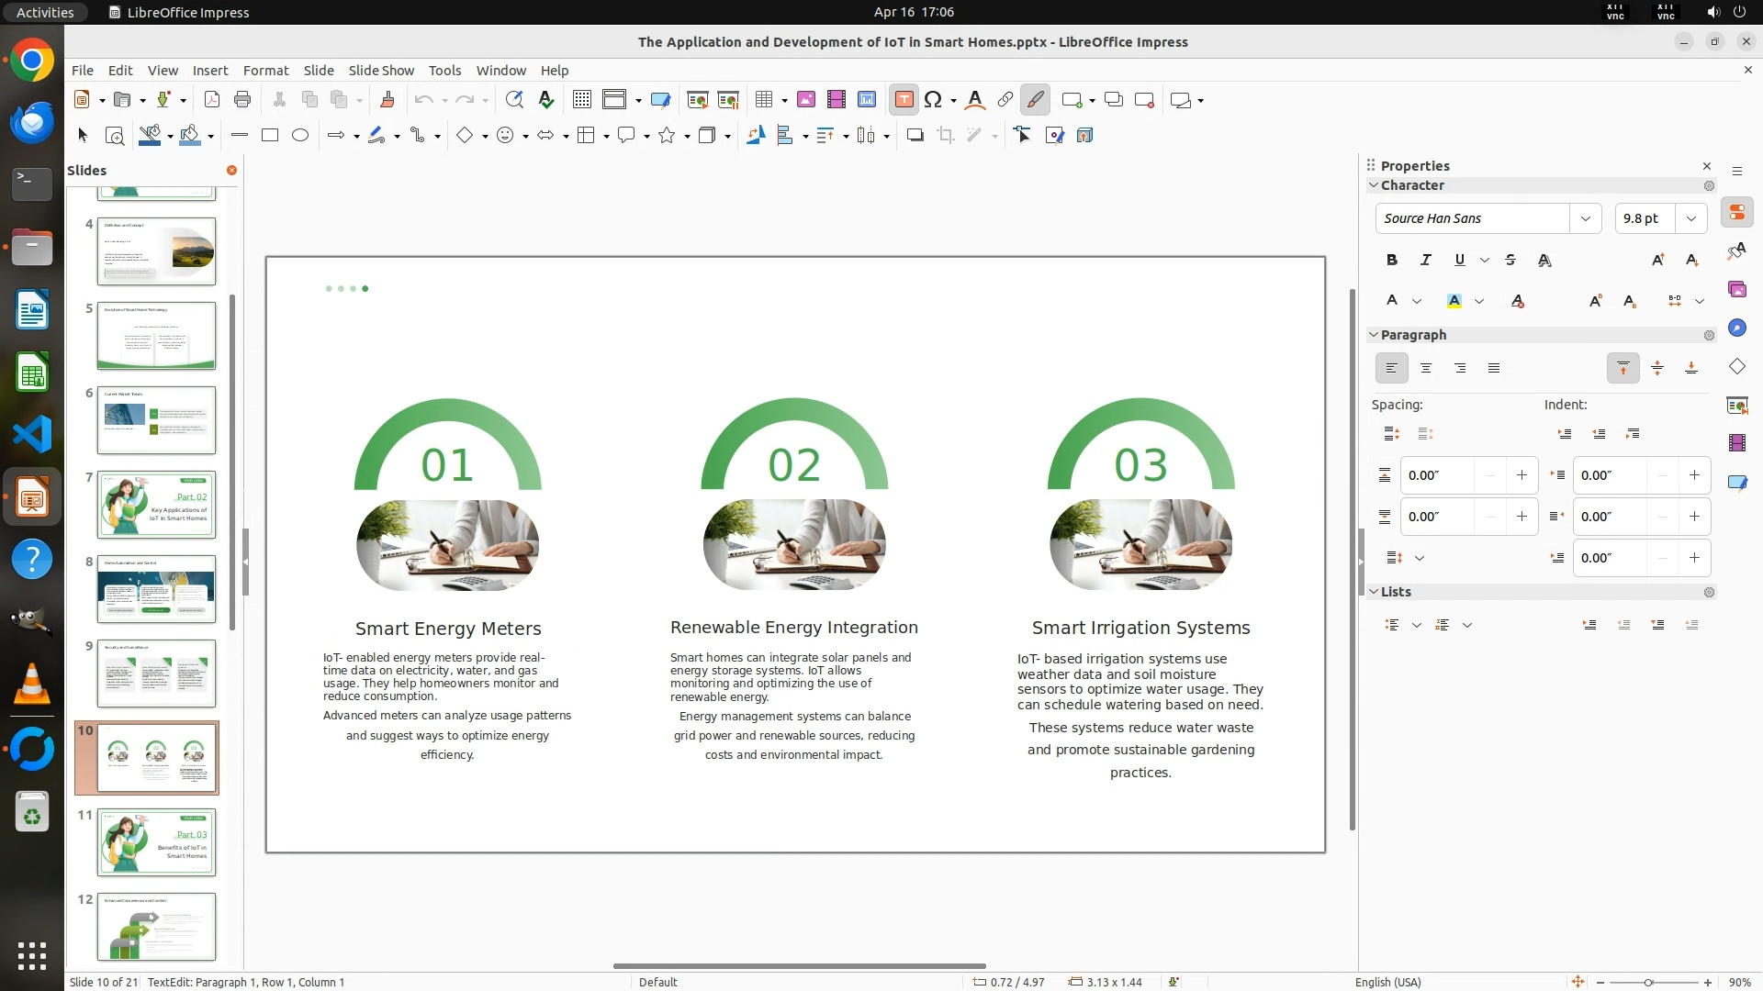Open the 9.8 pt font size dropdown

pos(1691,218)
